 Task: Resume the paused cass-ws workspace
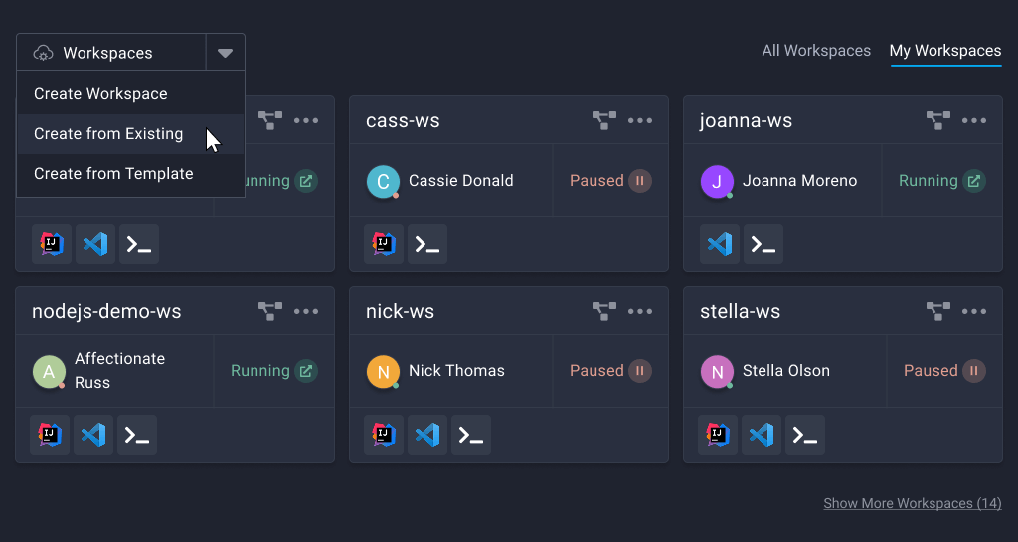tap(640, 181)
